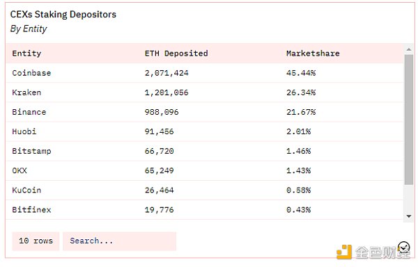The width and height of the screenshot is (418, 267).
Task: Focus the Search... input field
Action: coord(119,241)
